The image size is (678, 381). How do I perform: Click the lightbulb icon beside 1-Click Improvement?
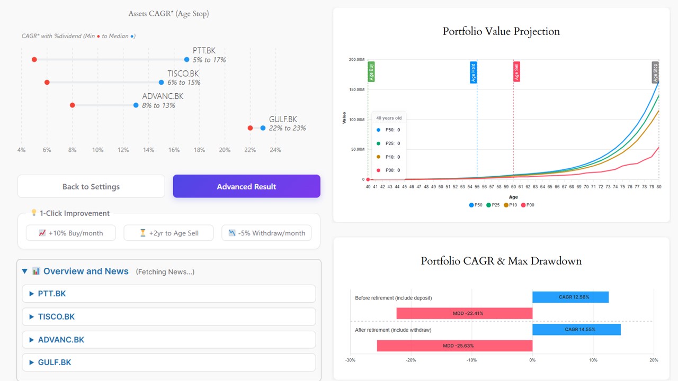click(34, 213)
